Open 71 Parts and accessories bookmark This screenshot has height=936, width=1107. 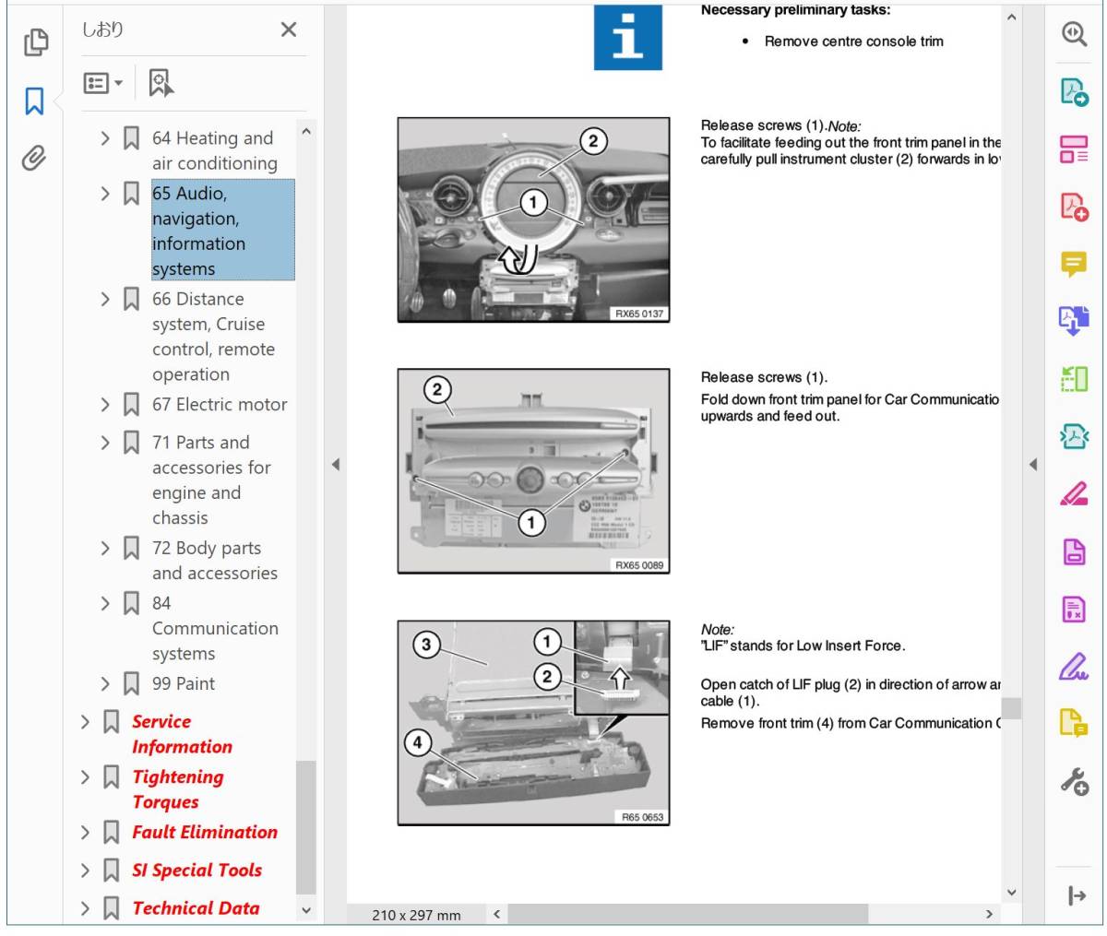211,480
